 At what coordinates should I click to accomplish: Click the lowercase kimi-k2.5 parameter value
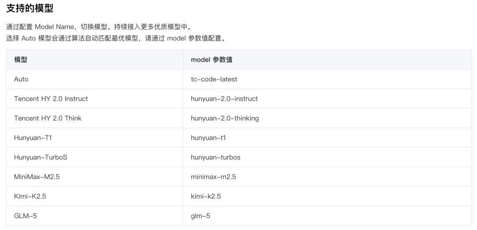click(x=206, y=196)
